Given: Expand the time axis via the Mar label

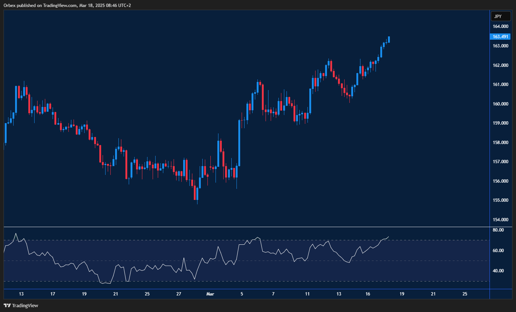Looking at the screenshot, I should (210, 294).
